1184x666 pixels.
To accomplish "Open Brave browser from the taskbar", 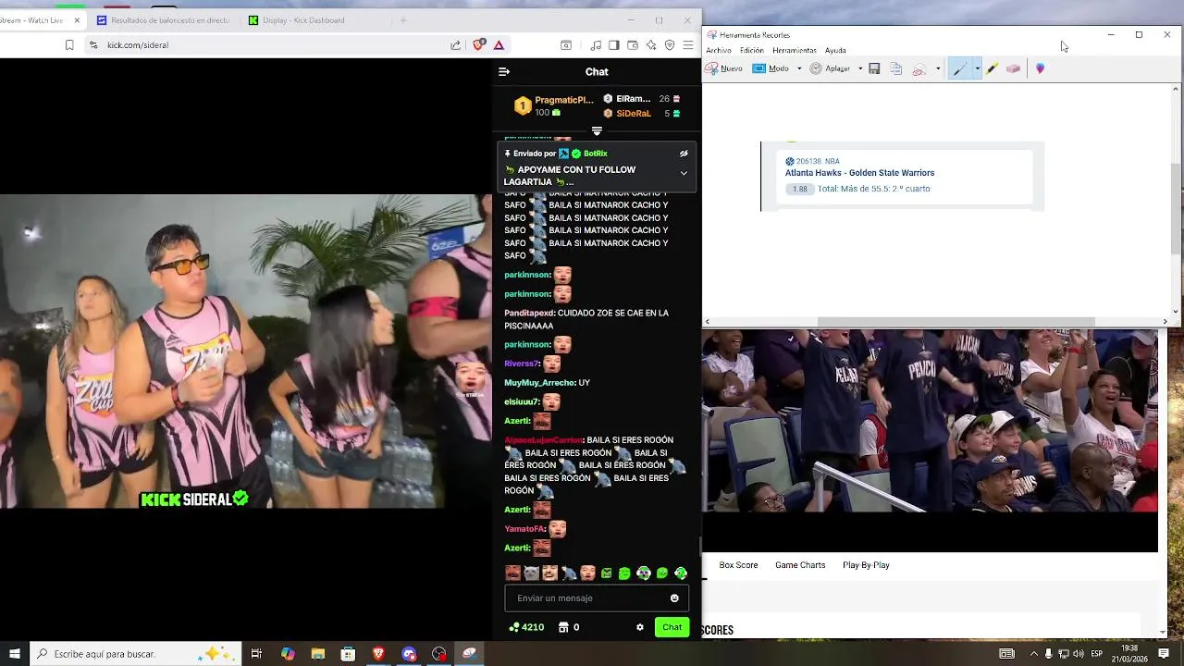I will [378, 654].
